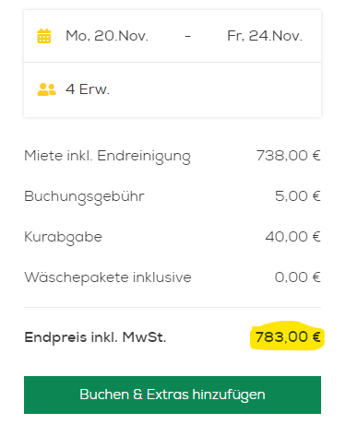The image size is (346, 448).
Task: Click the Kurabgabe label
Action: click(63, 237)
